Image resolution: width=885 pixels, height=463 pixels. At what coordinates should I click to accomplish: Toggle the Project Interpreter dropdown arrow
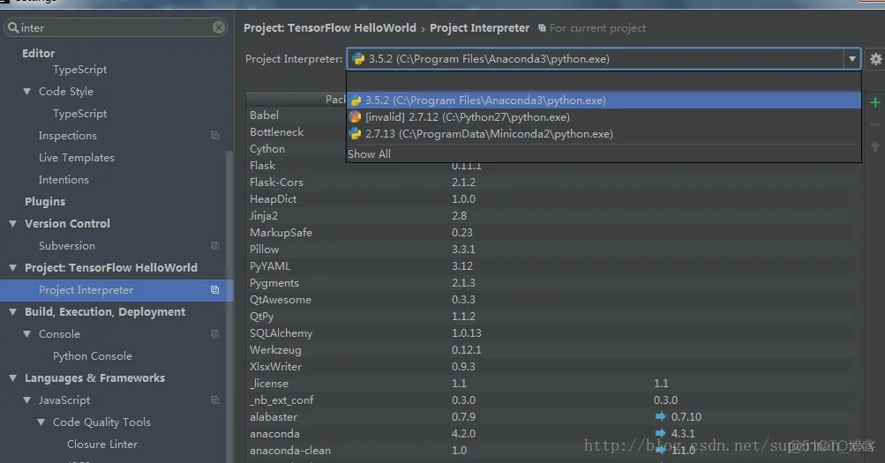(x=851, y=59)
